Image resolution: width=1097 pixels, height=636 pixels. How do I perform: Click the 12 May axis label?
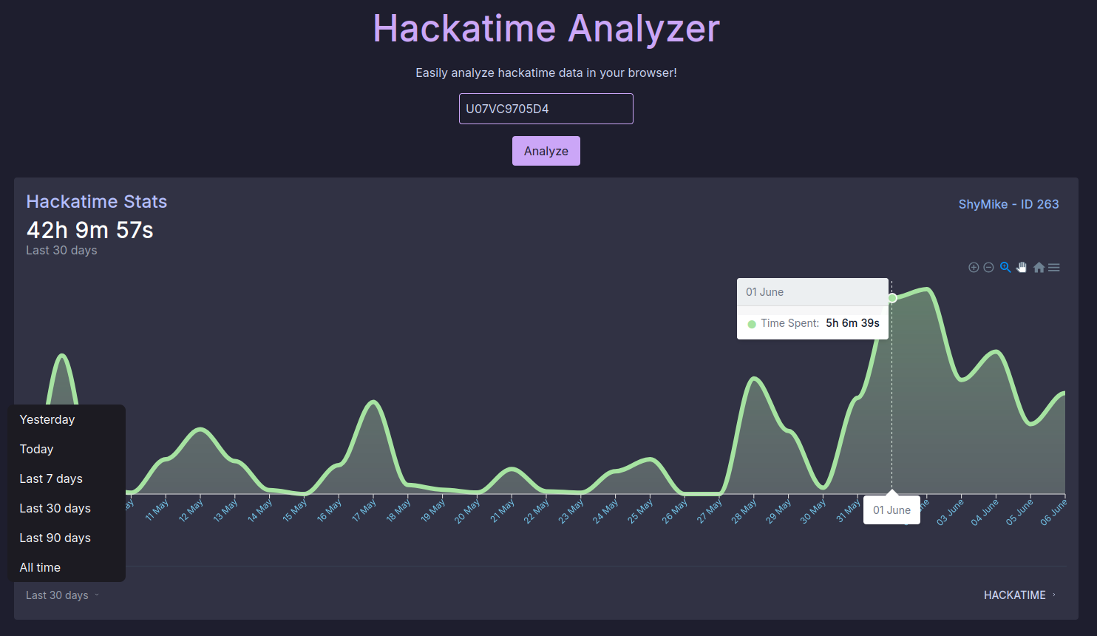[x=191, y=510]
